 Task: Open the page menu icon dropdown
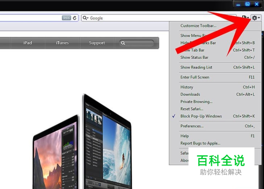pyautogui.click(x=245, y=18)
